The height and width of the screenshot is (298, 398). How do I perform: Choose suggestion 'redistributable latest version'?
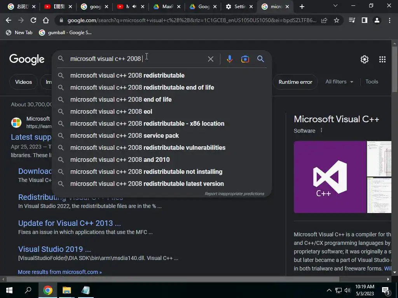coord(162,184)
